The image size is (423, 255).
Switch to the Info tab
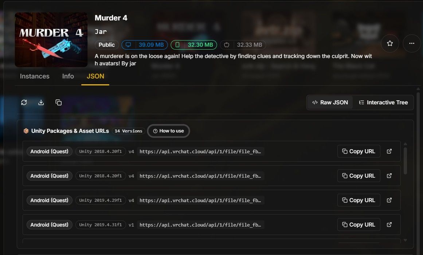coord(68,76)
